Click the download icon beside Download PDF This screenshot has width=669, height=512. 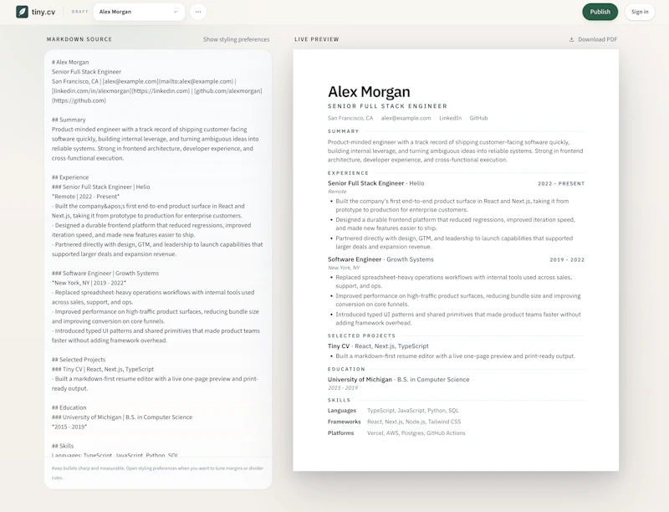[571, 39]
